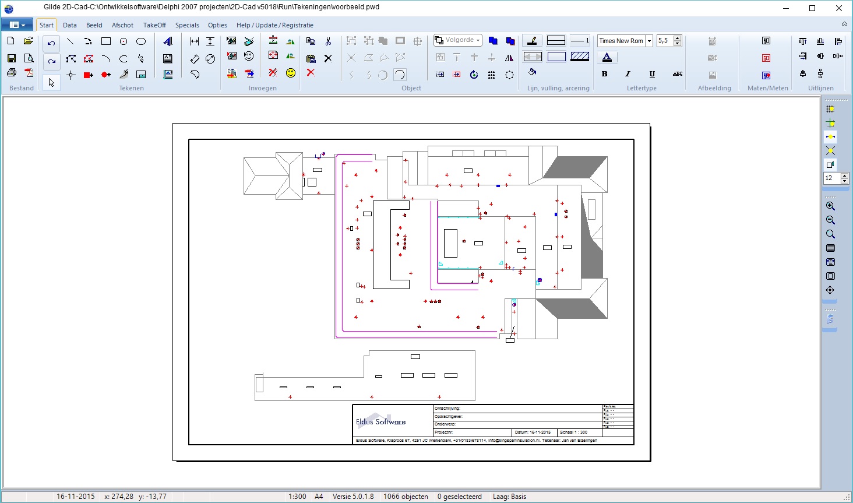This screenshot has height=503, width=853.
Task: Zoom in using the sidebar magnifier icon
Action: tap(830, 205)
